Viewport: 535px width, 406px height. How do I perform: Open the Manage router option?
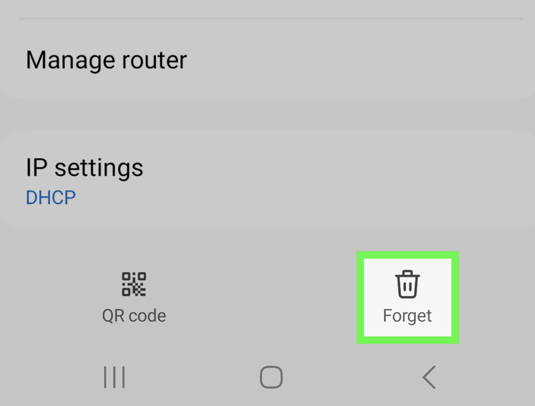pos(267,60)
